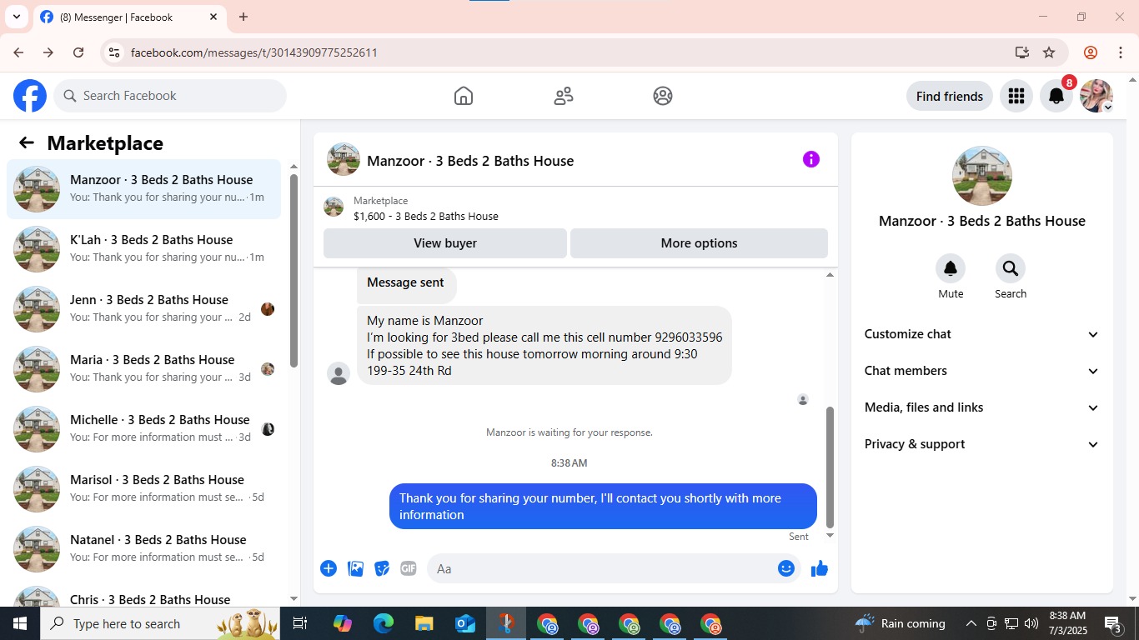Image resolution: width=1139 pixels, height=640 pixels.
Task: Open the $1,600 Marketplace listing link
Action: pos(425,216)
